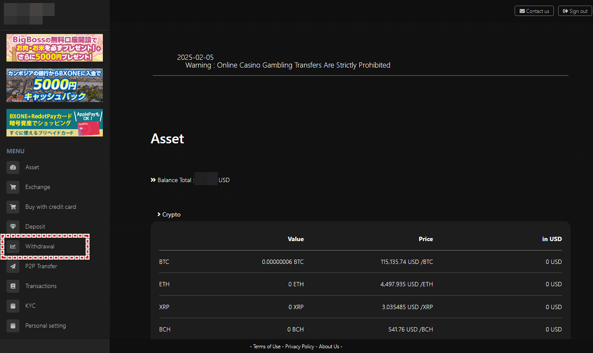Click the Transactions book icon
The image size is (593, 353).
(13, 286)
